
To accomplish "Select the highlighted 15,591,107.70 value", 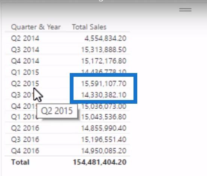I will (104, 84).
